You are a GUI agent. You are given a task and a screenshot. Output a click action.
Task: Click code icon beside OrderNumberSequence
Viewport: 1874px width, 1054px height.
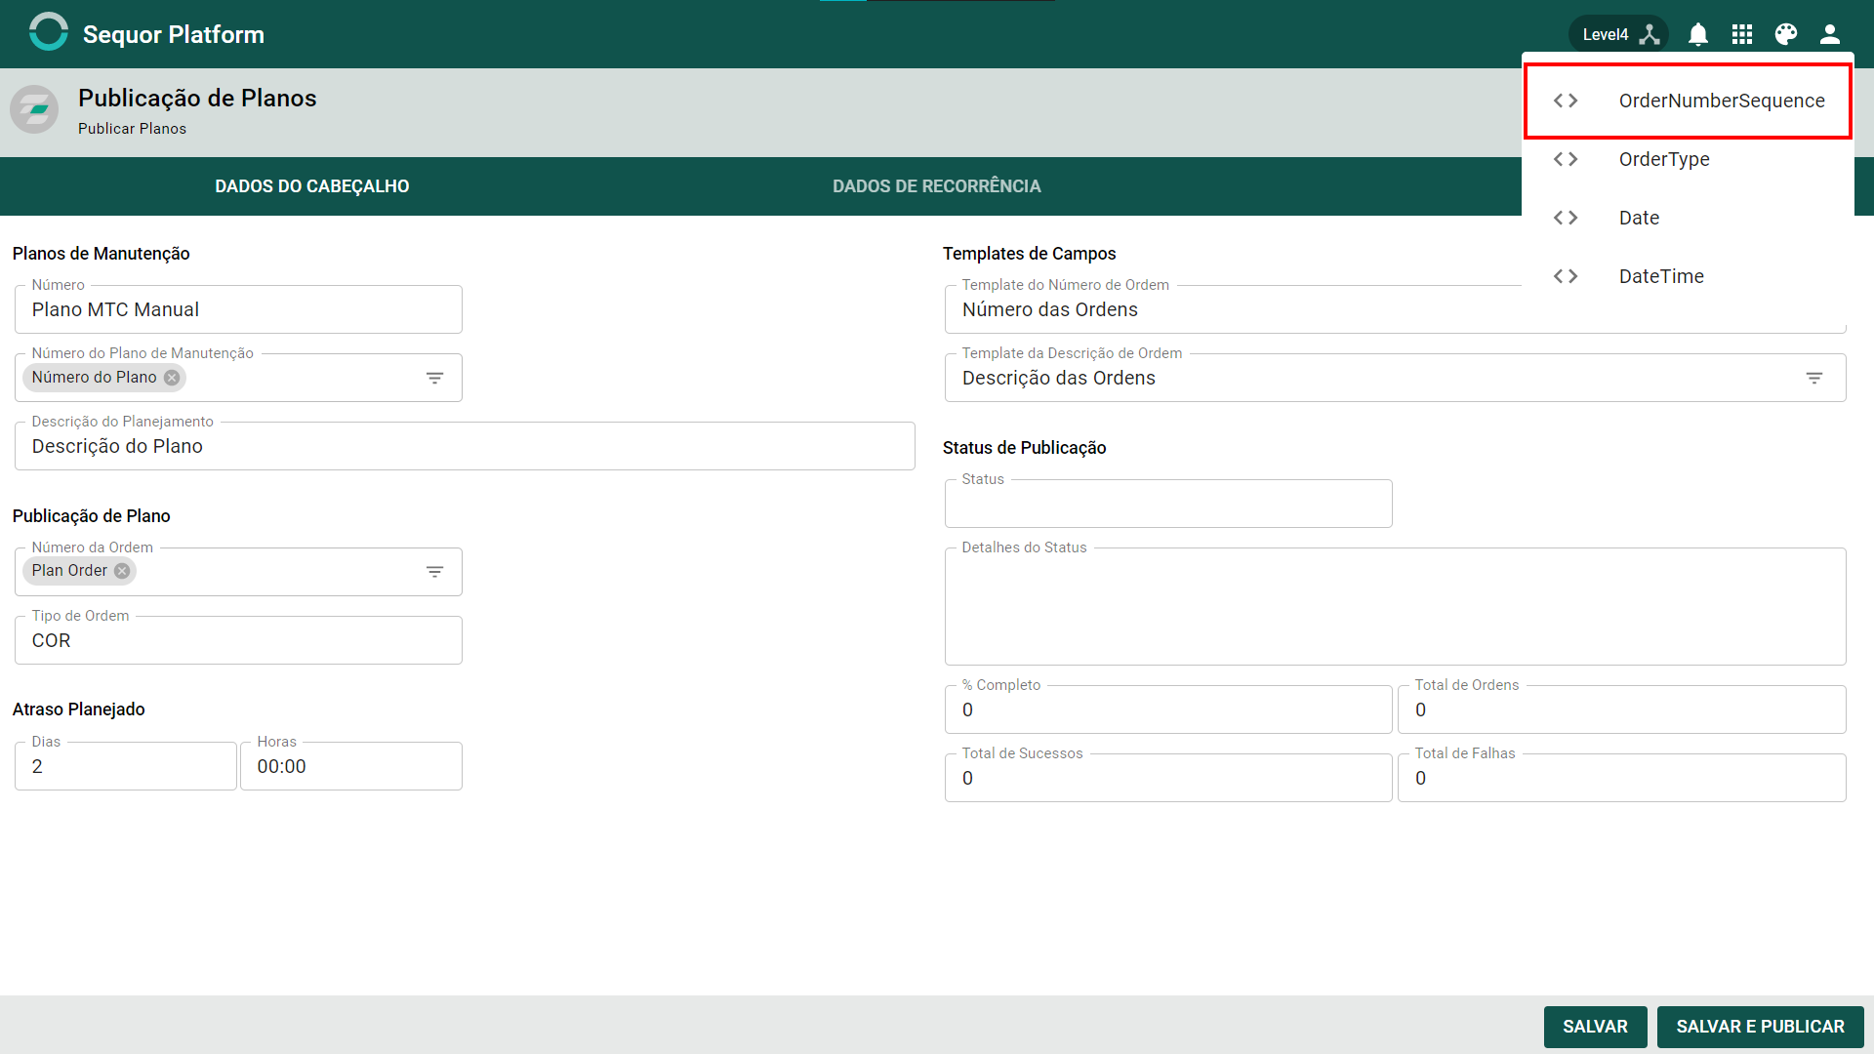coord(1566,101)
